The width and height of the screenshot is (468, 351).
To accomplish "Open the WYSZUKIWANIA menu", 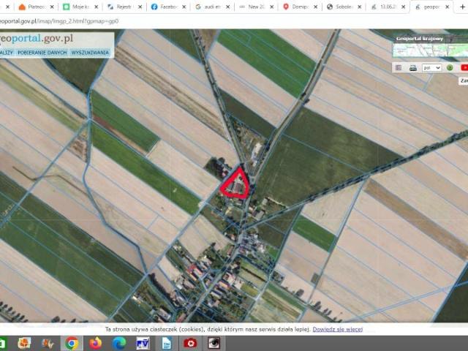I will click(90, 53).
